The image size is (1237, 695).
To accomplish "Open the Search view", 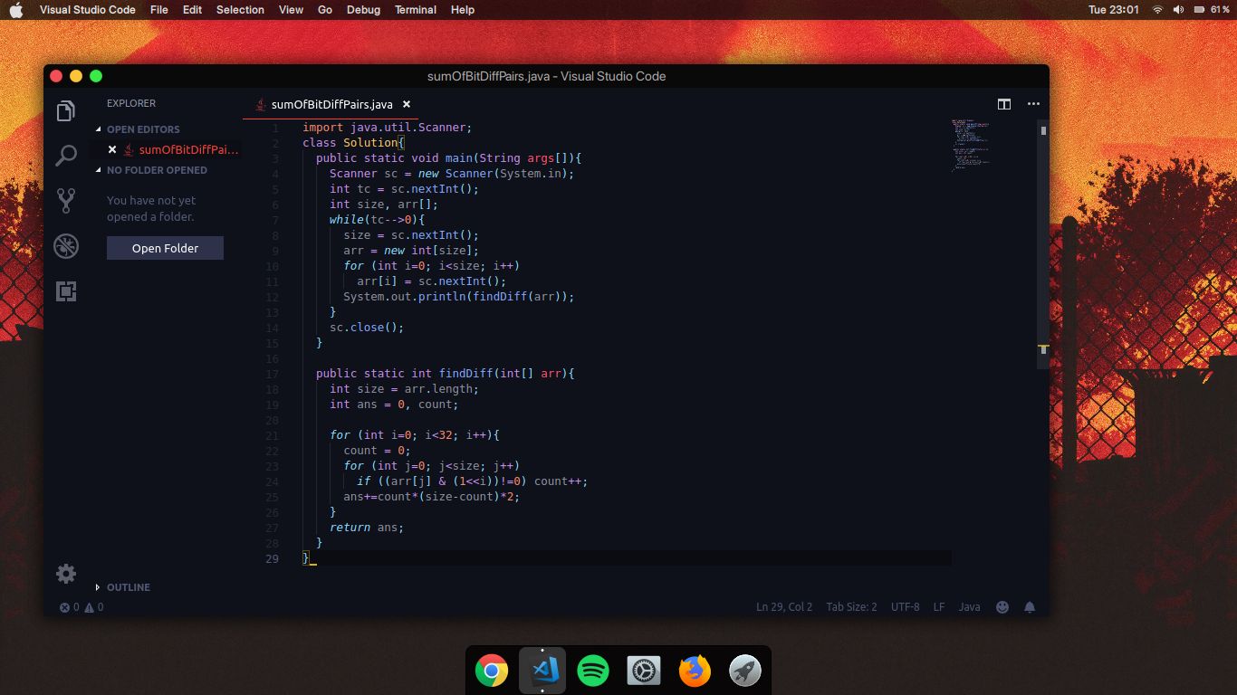I will tap(65, 156).
